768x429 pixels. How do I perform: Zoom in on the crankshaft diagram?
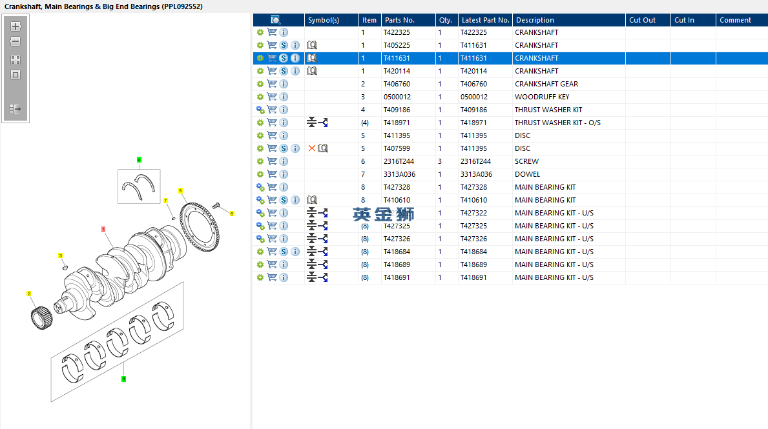16,27
